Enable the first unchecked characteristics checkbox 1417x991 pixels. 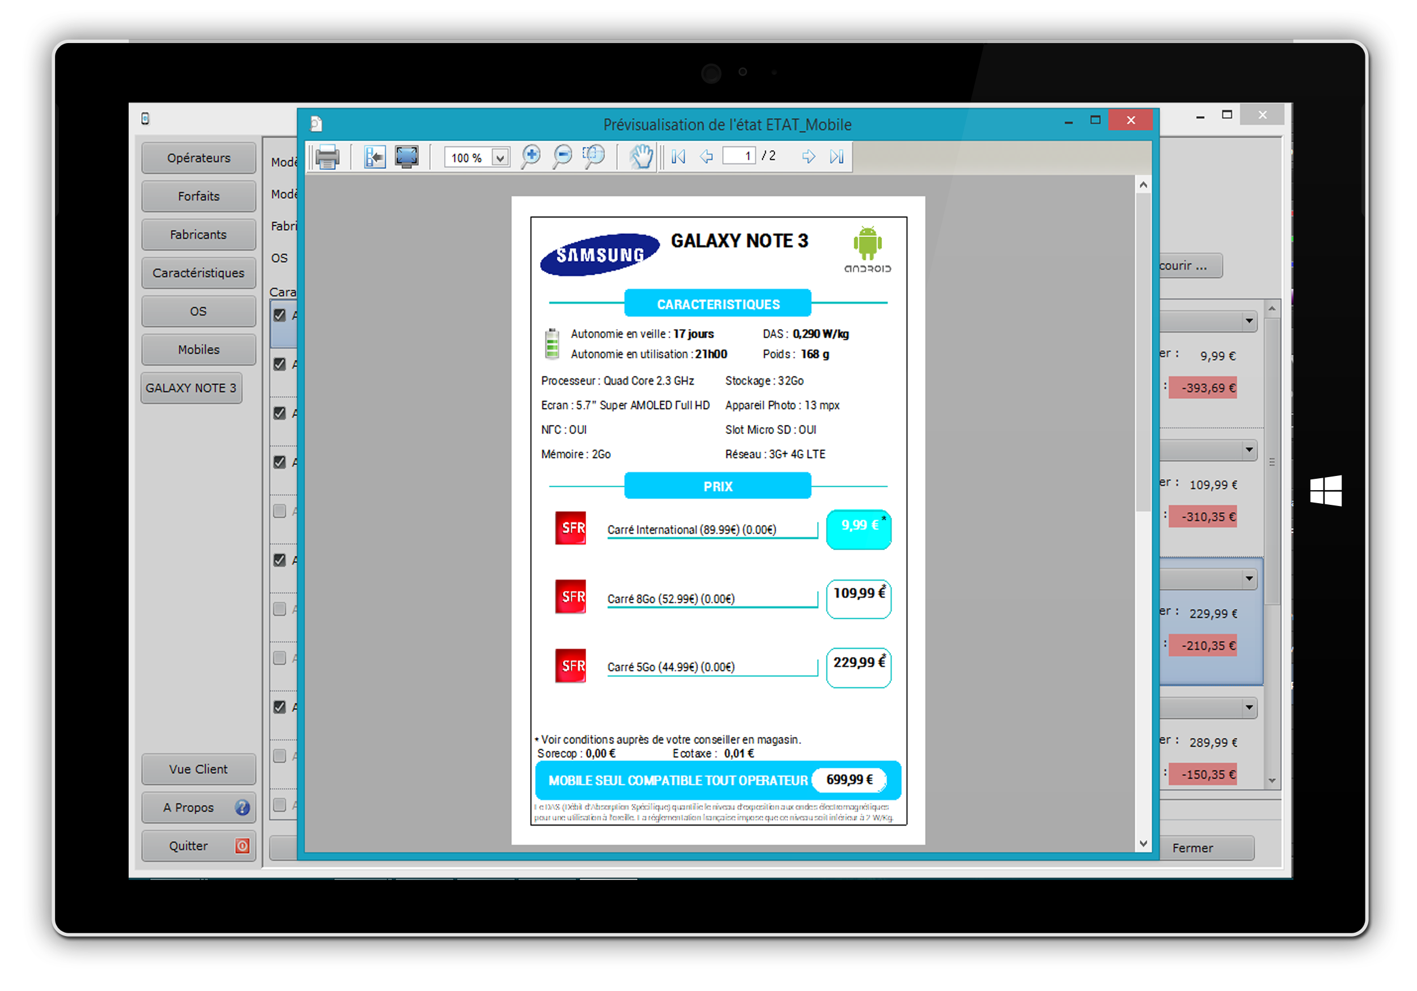click(279, 512)
